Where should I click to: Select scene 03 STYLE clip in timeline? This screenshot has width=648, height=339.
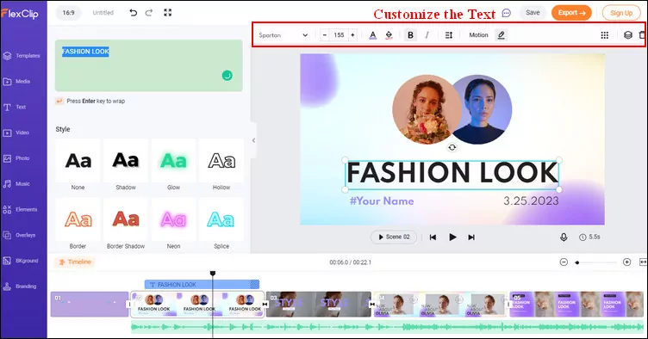(x=318, y=305)
